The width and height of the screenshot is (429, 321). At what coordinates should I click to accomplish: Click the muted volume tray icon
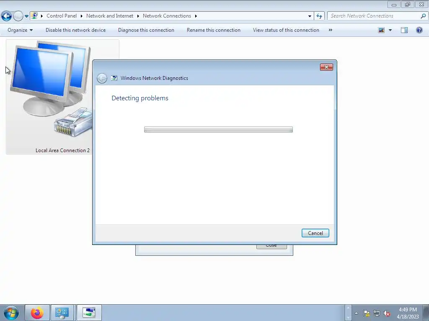pyautogui.click(x=387, y=313)
